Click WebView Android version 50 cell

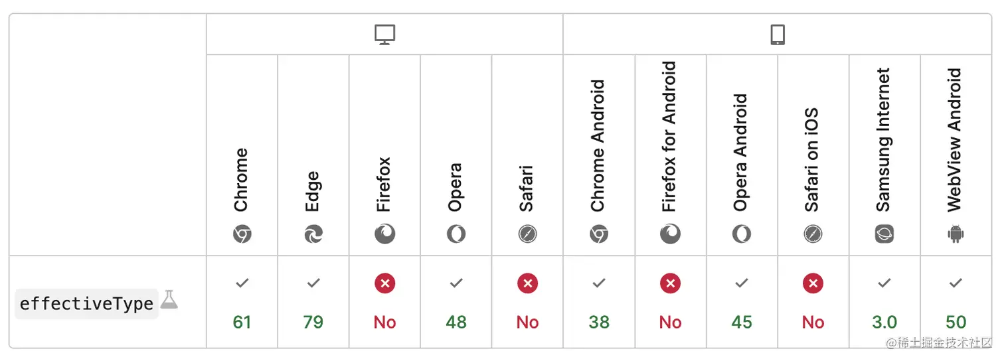956,322
